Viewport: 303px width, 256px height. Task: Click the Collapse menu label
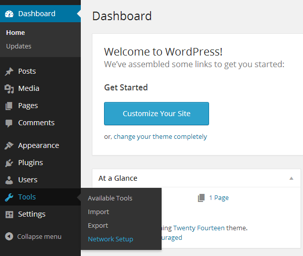[x=39, y=236]
